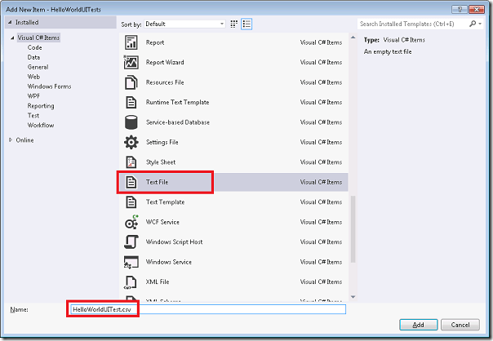
Task: Expand the Online section
Action: pyautogui.click(x=11, y=139)
